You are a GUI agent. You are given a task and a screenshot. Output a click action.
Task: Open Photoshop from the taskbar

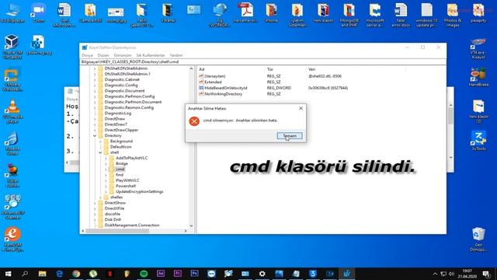click(x=195, y=274)
